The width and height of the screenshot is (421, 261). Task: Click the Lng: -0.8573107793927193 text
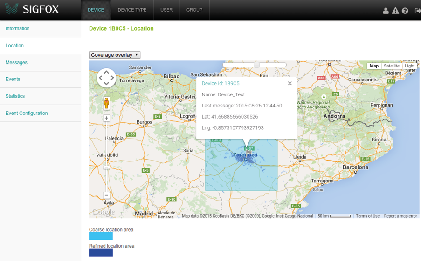pos(233,128)
